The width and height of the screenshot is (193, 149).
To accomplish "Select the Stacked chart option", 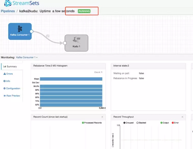I will tap(141, 123).
